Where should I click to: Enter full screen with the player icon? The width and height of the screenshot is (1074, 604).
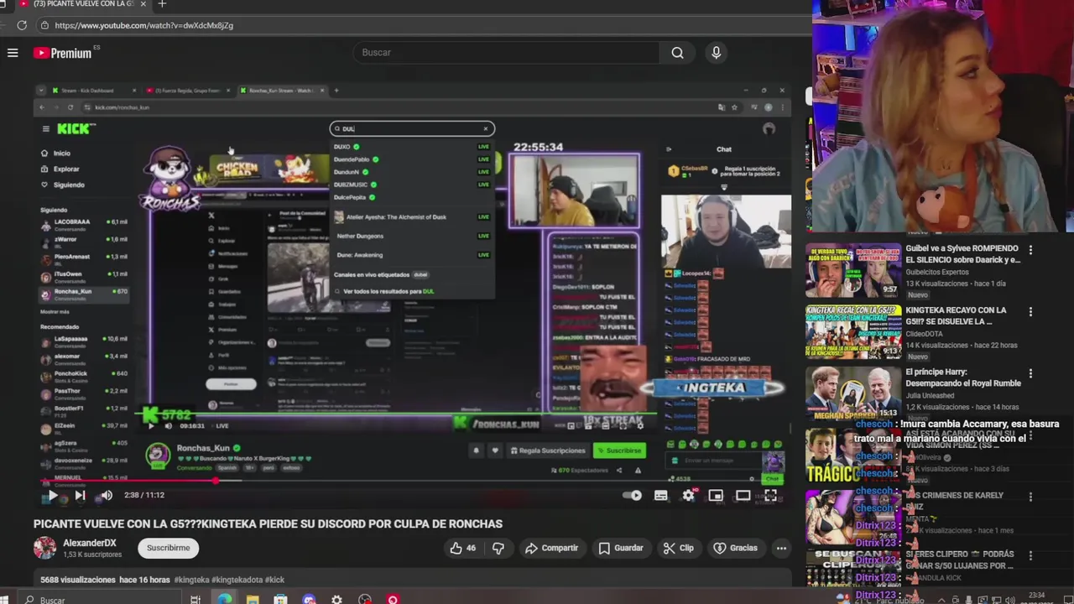tap(770, 496)
